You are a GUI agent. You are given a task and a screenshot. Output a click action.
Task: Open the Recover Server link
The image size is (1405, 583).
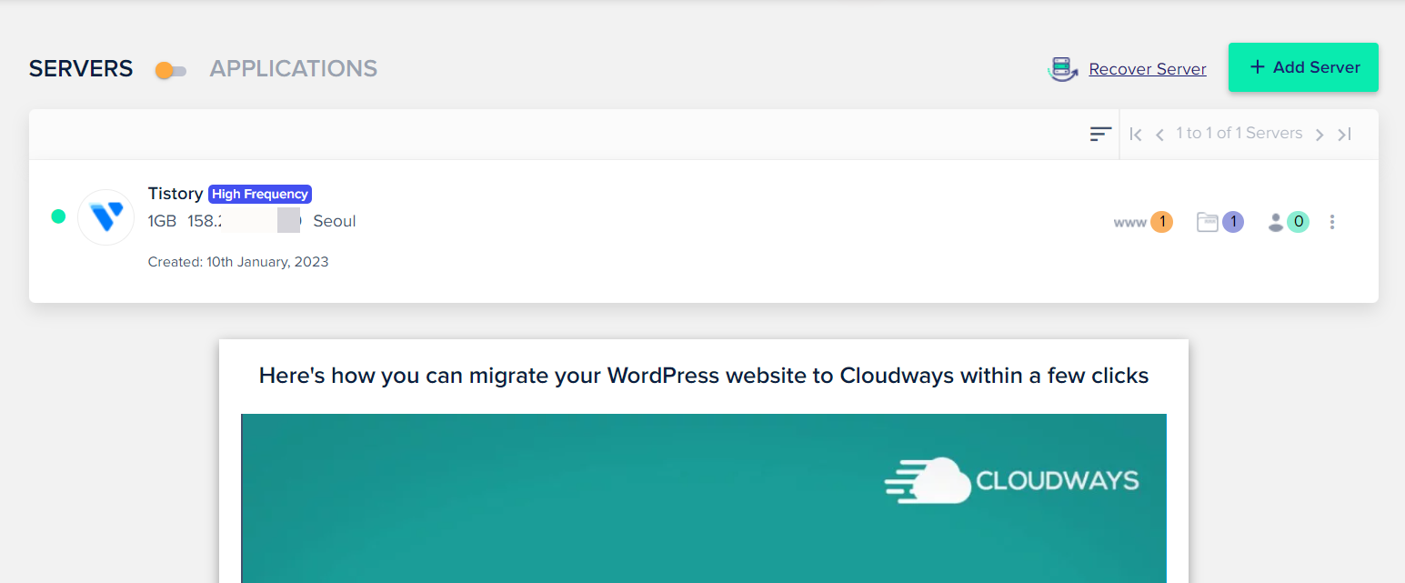[x=1148, y=69]
